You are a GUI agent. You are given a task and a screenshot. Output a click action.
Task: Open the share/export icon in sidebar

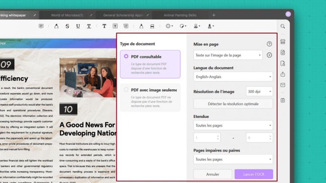click(283, 74)
